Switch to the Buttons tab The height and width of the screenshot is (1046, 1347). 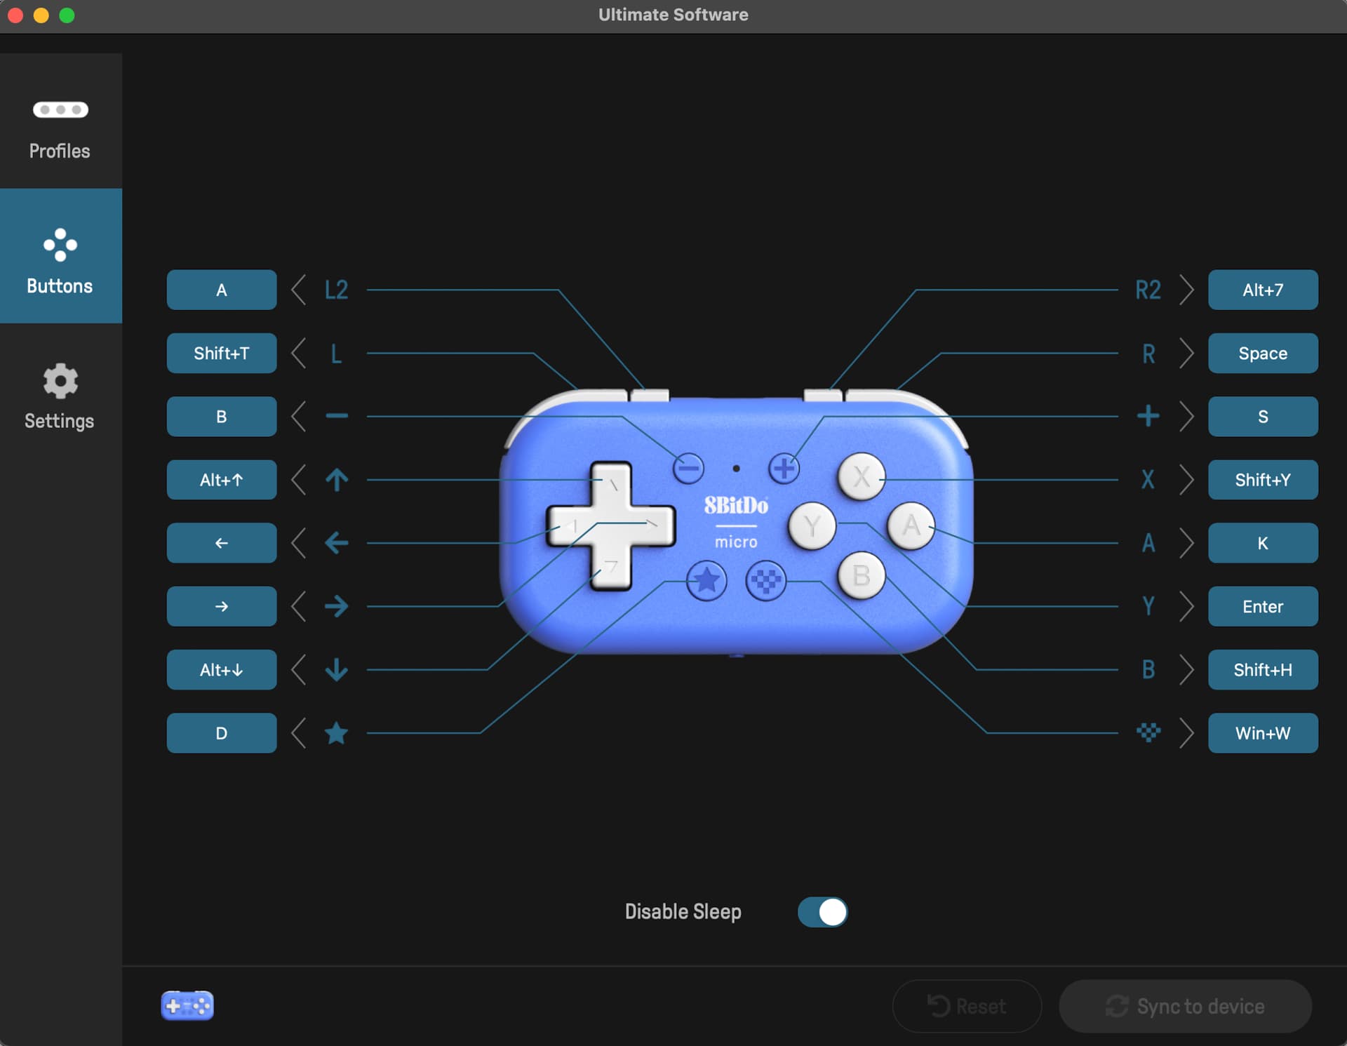click(60, 261)
